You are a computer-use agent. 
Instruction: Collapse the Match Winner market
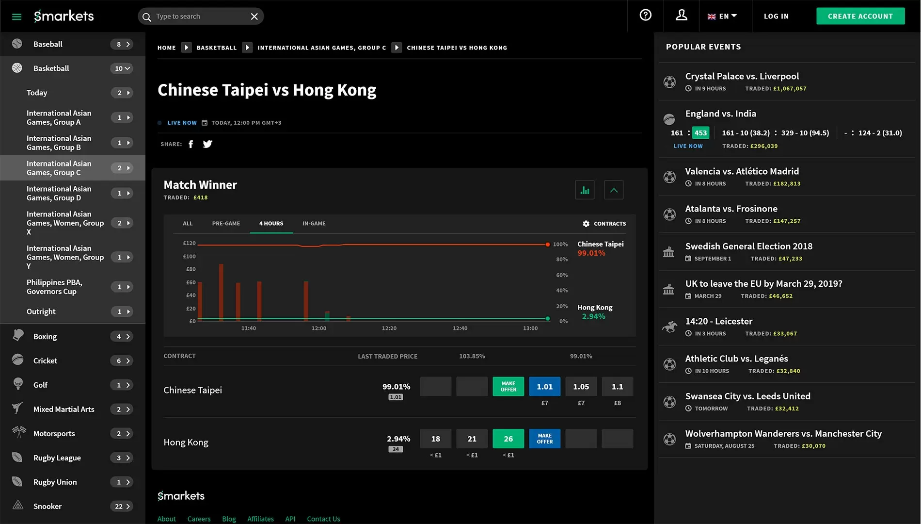click(614, 190)
